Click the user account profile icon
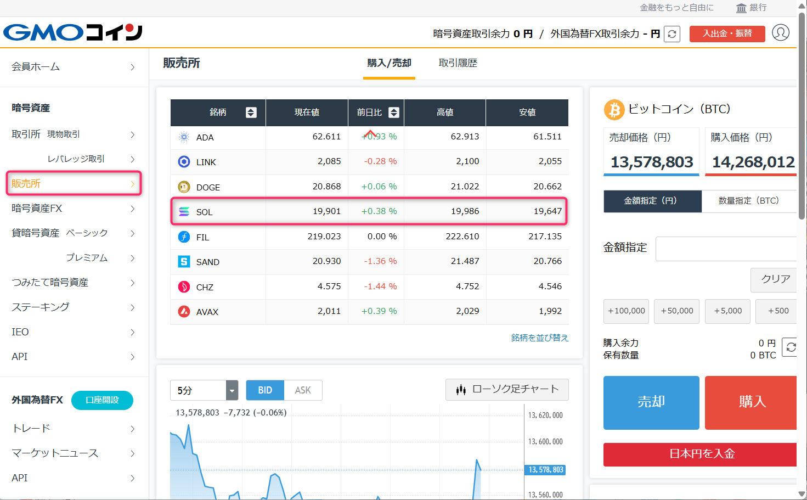The width and height of the screenshot is (807, 500). click(780, 33)
